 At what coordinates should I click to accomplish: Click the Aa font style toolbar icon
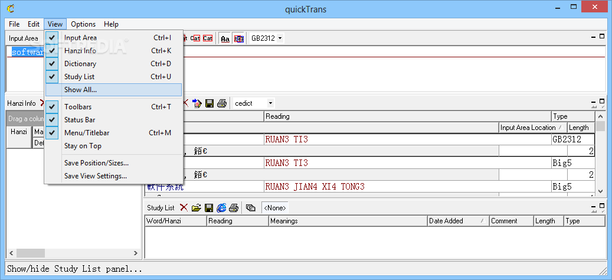click(x=225, y=38)
